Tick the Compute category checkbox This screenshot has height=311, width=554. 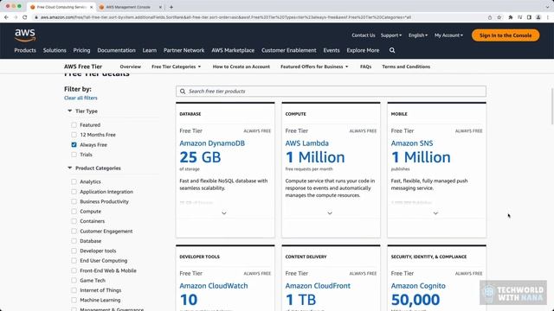(x=74, y=211)
